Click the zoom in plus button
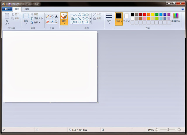Screen dimensions: 187x135 click(179, 130)
